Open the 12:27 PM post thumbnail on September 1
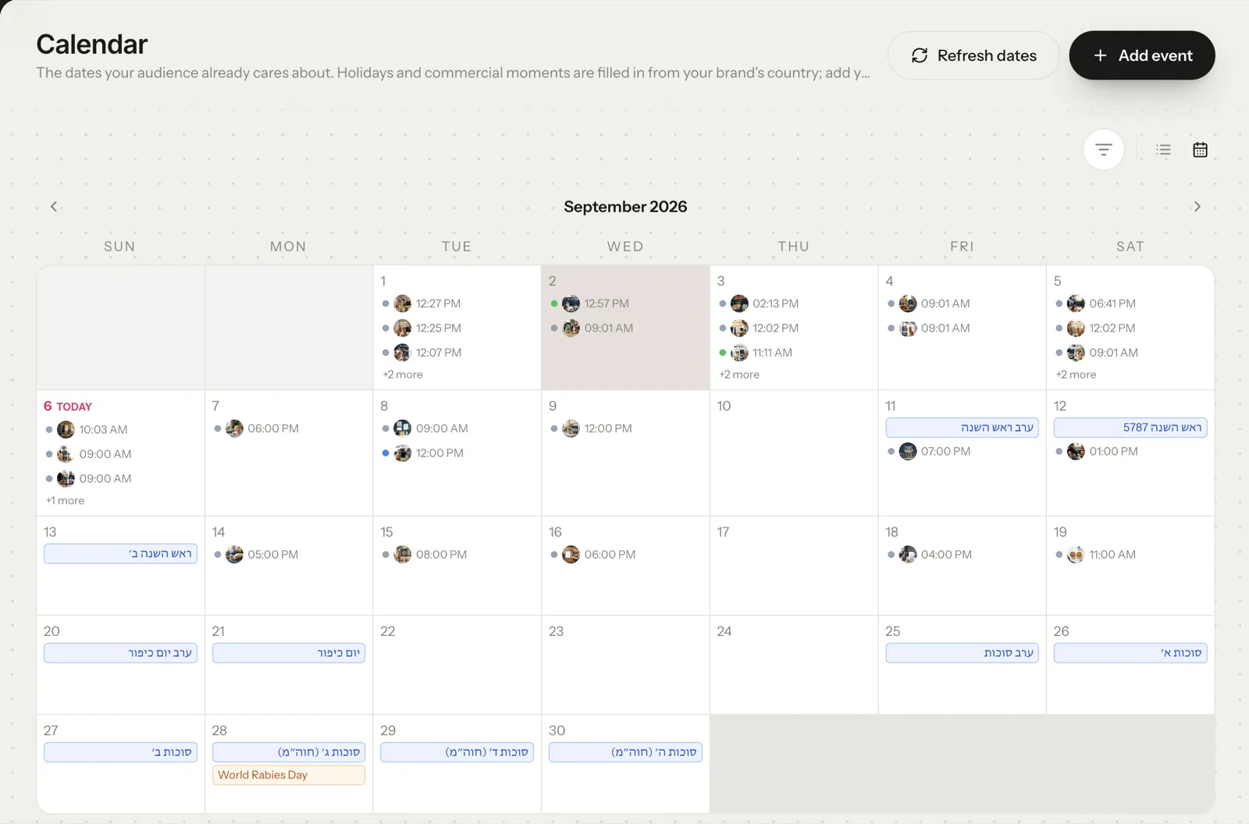The image size is (1249, 824). pos(402,304)
